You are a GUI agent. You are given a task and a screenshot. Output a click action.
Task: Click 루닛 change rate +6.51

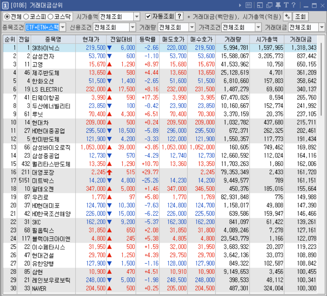pyautogui.click(x=151, y=114)
